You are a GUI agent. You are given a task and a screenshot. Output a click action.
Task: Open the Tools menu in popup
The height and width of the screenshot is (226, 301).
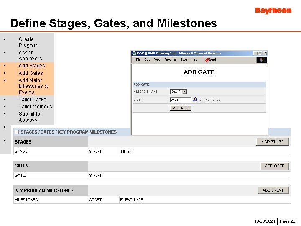pos(184,60)
